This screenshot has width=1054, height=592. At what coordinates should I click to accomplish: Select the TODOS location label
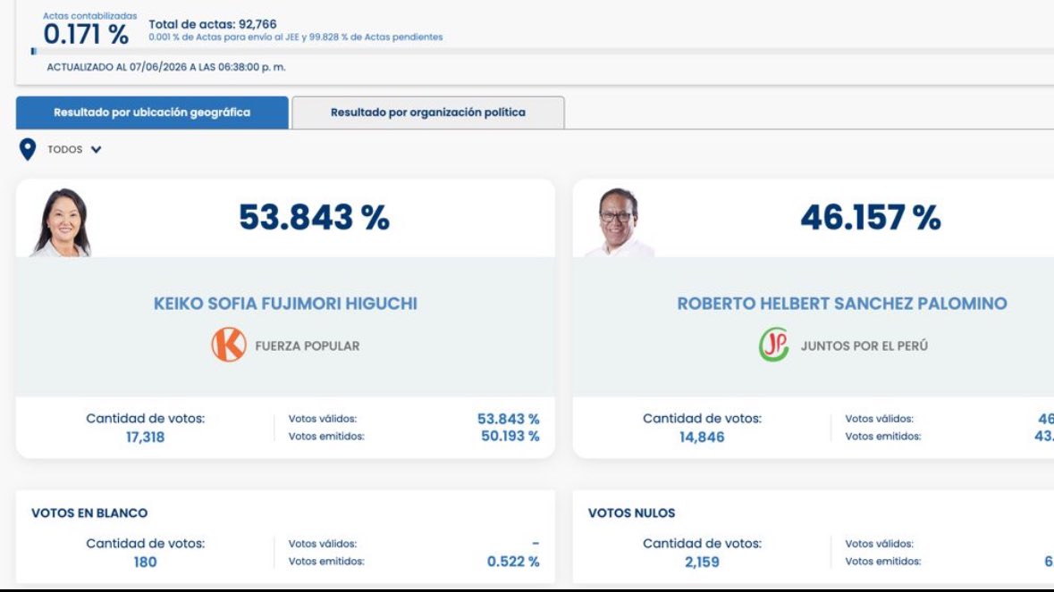click(x=65, y=149)
